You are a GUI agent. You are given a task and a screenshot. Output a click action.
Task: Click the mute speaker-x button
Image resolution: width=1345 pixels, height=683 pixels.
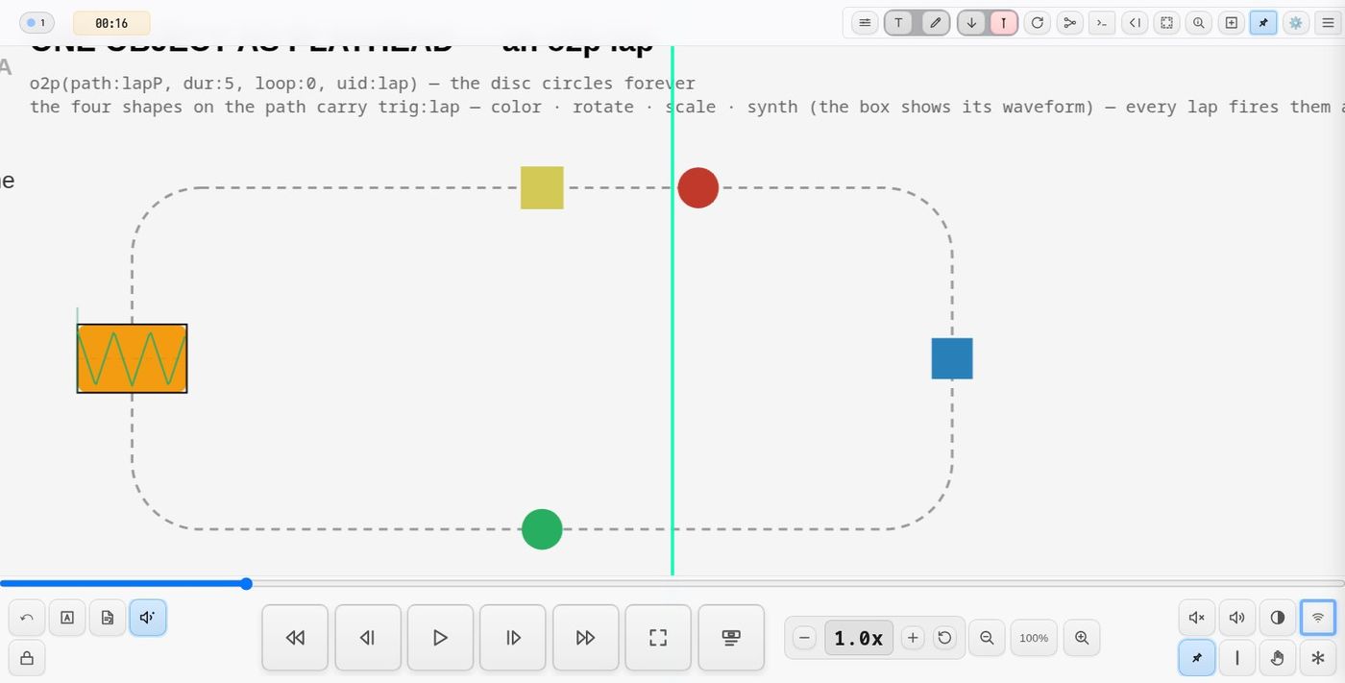(x=1197, y=618)
